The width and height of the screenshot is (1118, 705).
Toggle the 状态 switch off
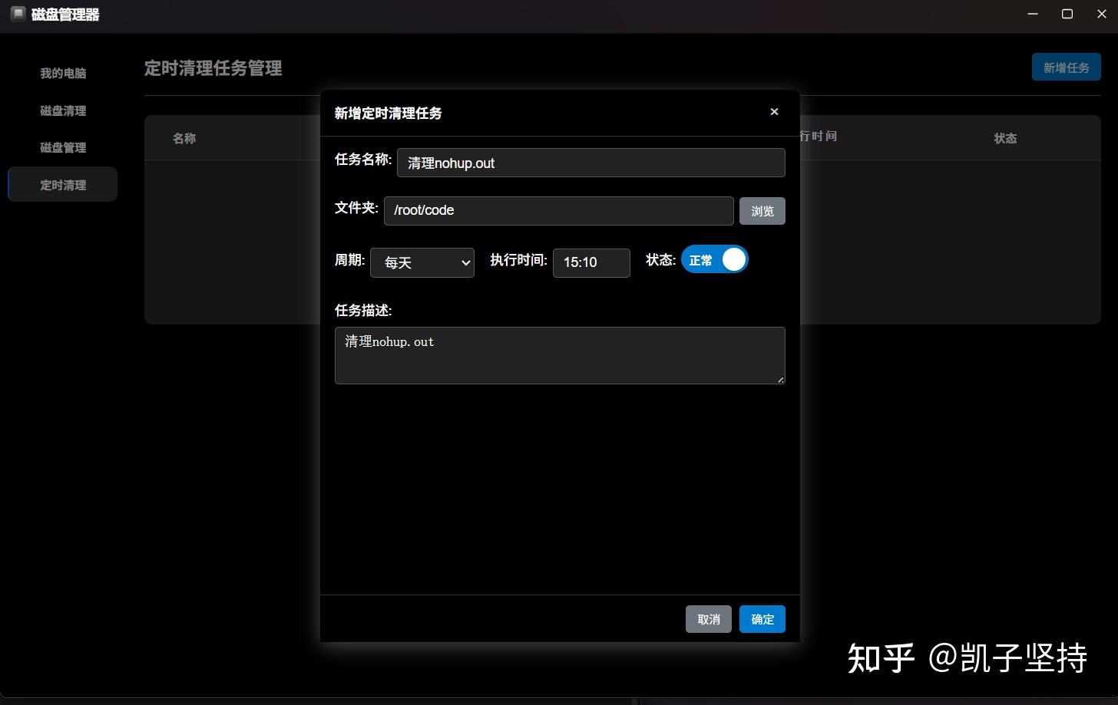714,259
